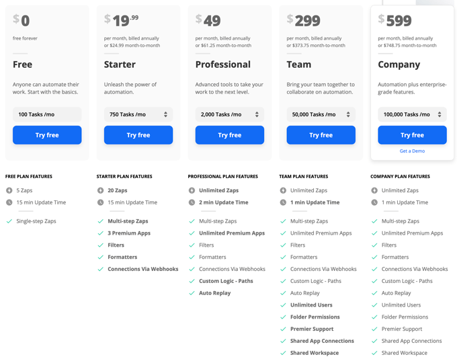This screenshot has width=457, height=361.
Task: Click the Zap bolt icon beside '5 Zaps'
Action: tap(9, 190)
